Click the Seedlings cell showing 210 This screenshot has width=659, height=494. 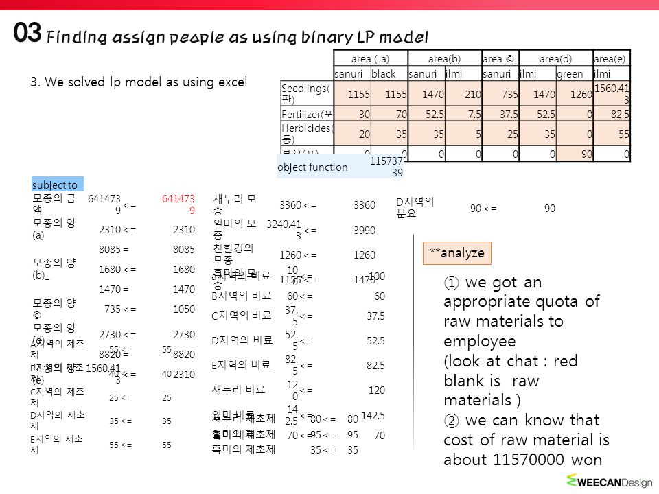(463, 94)
